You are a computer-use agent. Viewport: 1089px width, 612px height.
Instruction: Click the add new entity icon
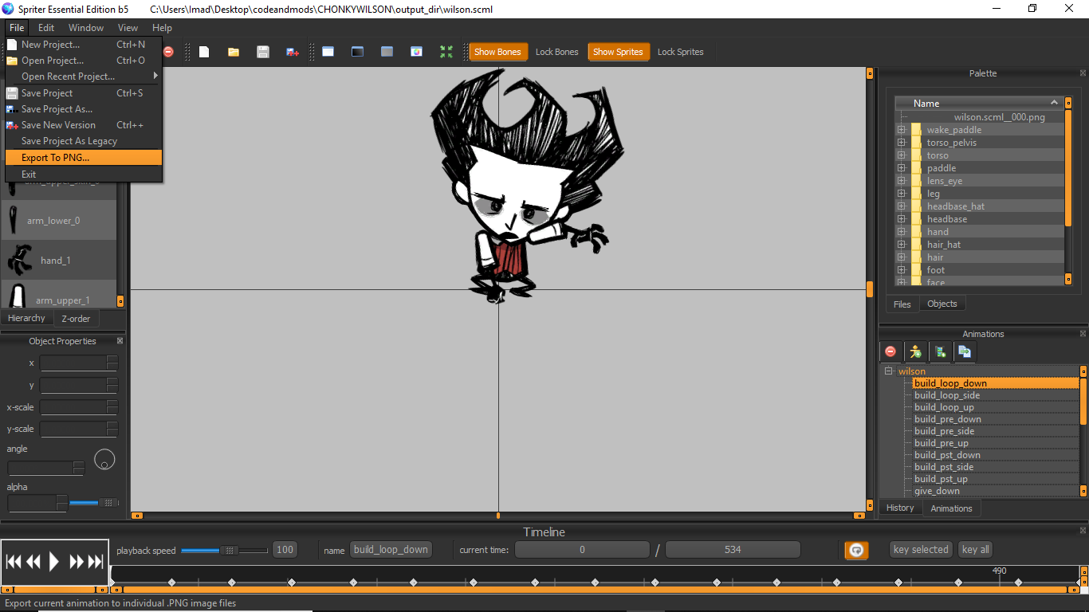(x=915, y=351)
